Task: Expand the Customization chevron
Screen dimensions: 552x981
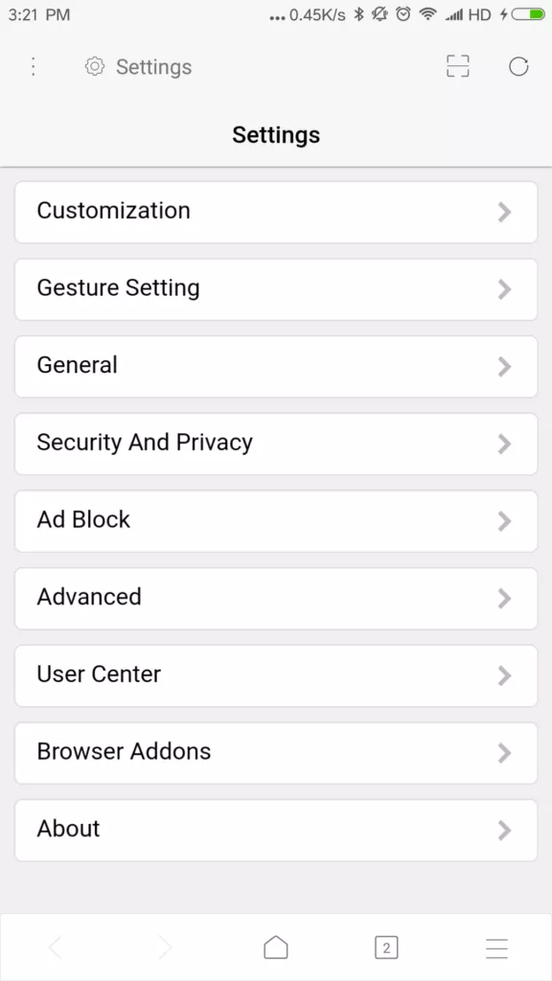Action: (x=504, y=212)
